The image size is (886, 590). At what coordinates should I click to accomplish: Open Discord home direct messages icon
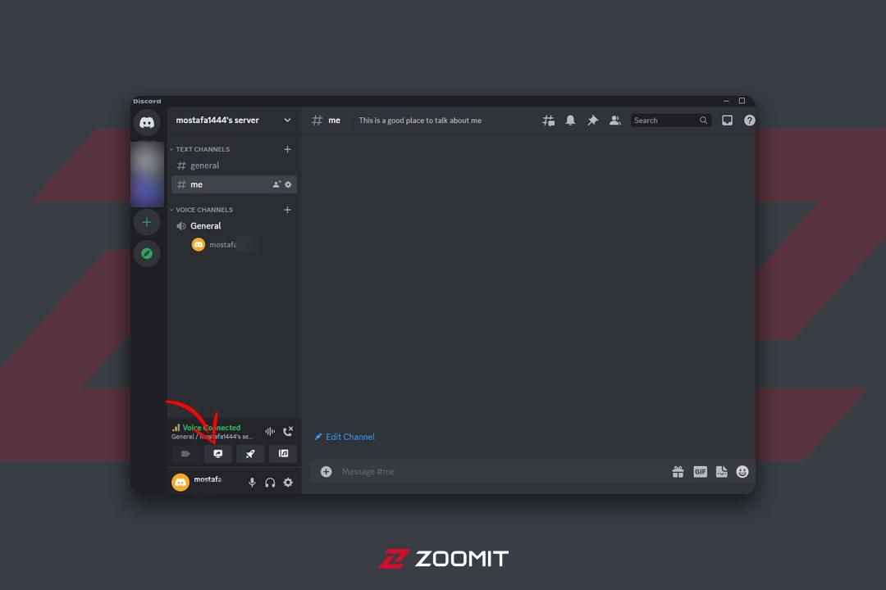click(147, 123)
